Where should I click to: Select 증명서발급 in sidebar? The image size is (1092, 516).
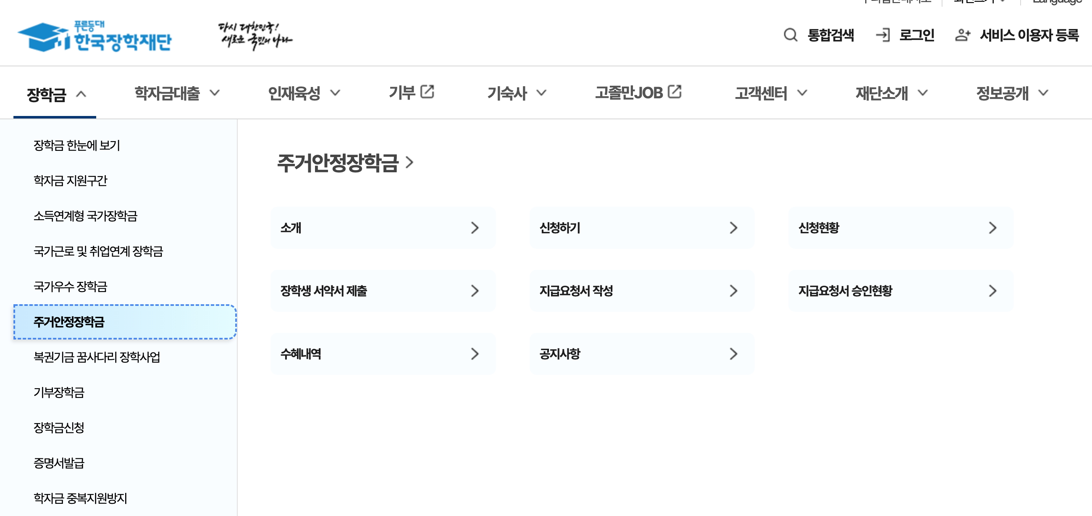coord(59,463)
